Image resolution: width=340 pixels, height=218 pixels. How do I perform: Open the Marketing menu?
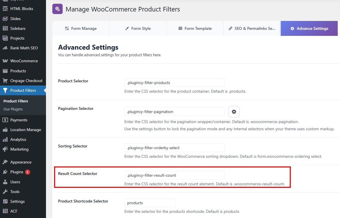point(23,149)
